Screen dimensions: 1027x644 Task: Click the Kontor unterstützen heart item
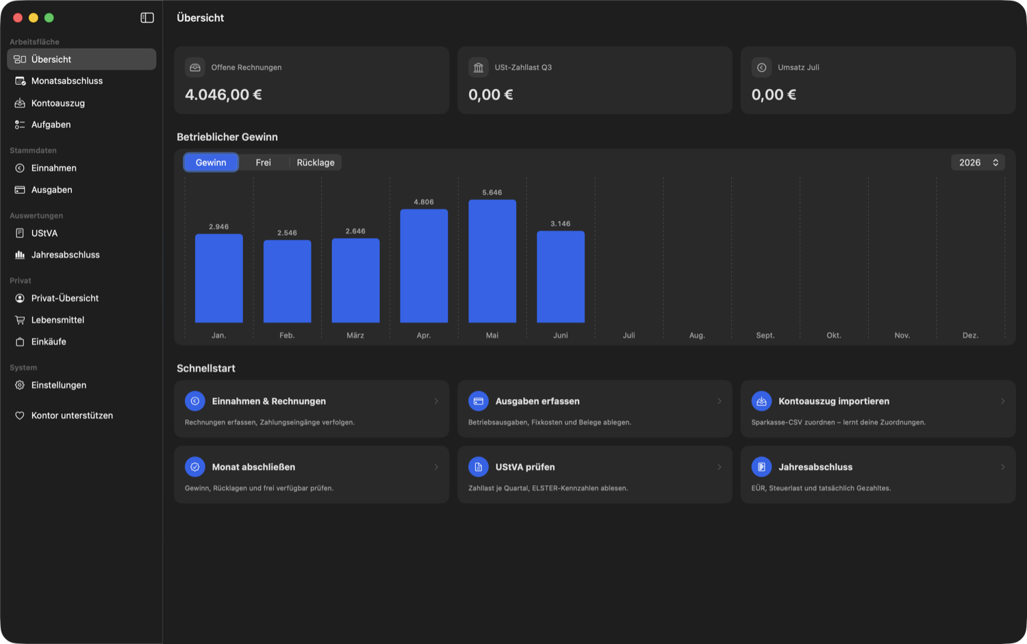(81, 415)
